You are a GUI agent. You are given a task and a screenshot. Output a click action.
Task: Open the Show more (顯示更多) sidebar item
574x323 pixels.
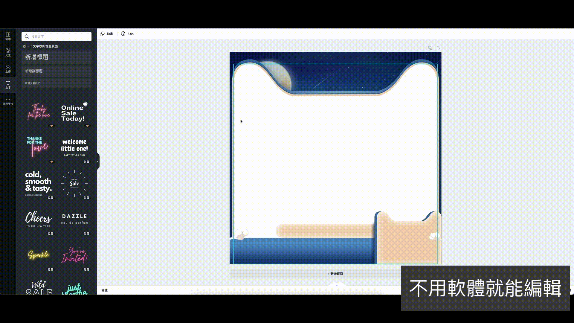[8, 101]
